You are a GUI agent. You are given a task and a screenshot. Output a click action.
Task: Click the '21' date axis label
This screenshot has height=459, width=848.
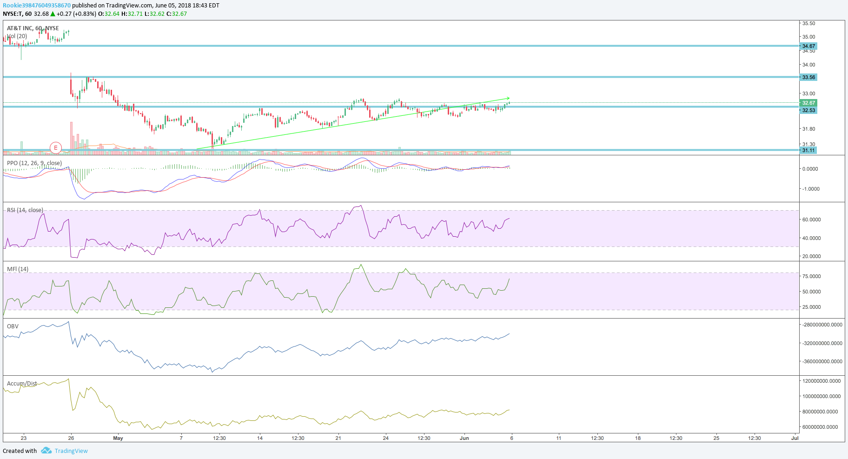338,438
